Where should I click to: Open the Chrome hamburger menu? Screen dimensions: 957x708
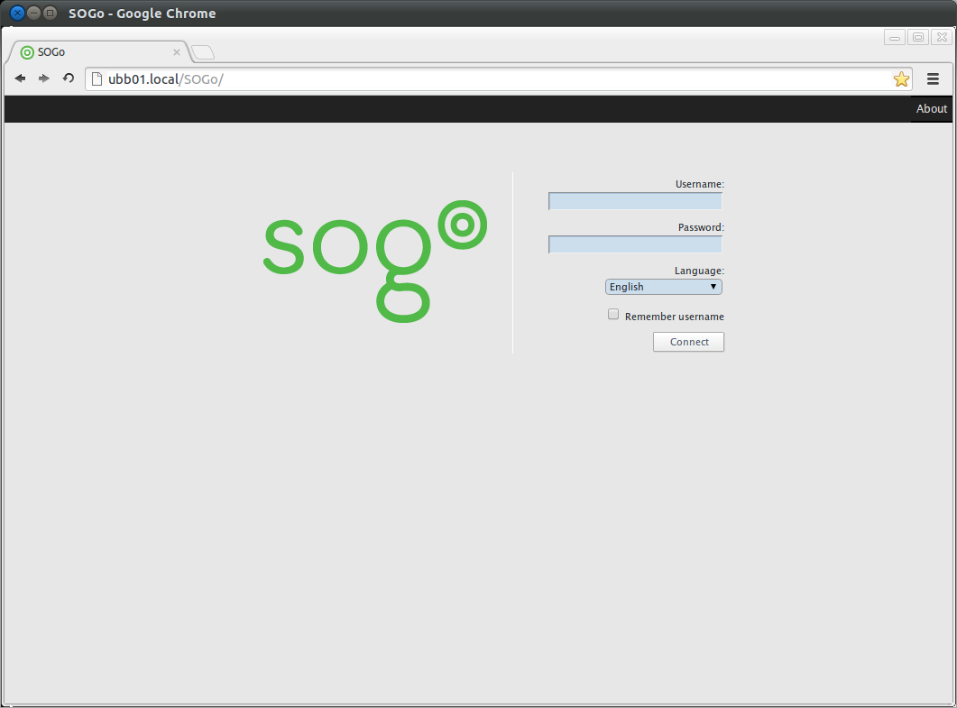933,78
